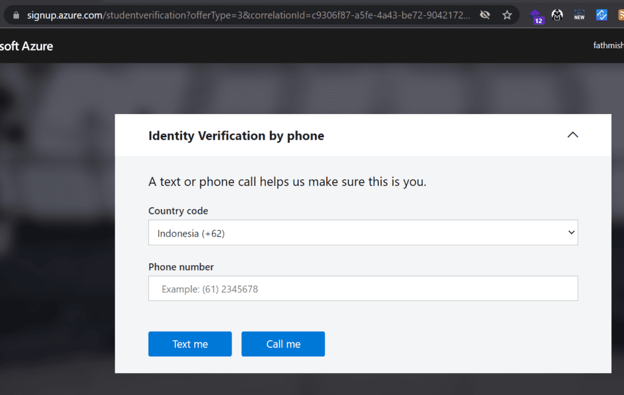Change country from Indonesia (+62)
The width and height of the screenshot is (624, 395).
tap(363, 232)
